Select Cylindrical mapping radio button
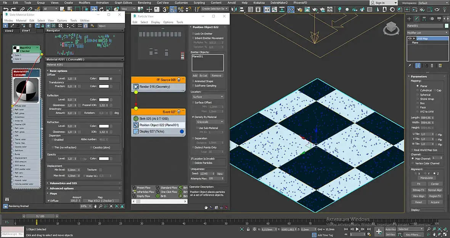Viewport: 450px width, 238px height. (418, 90)
